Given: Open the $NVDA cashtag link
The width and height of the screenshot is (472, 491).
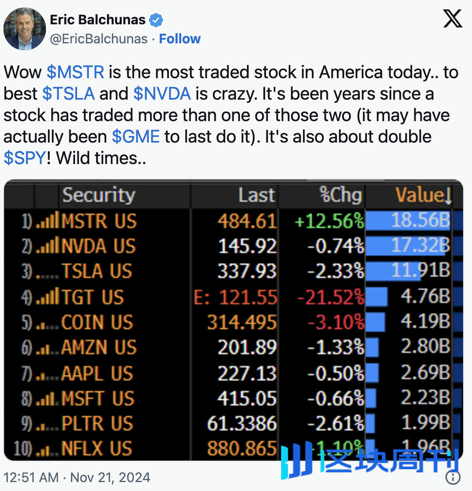Looking at the screenshot, I should pyautogui.click(x=162, y=94).
